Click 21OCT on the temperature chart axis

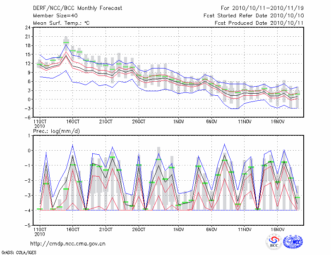pyautogui.click(x=106, y=122)
